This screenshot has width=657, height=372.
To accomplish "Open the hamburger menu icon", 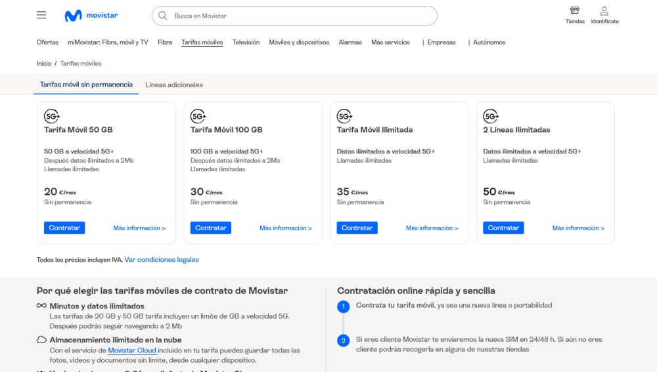I will click(41, 15).
